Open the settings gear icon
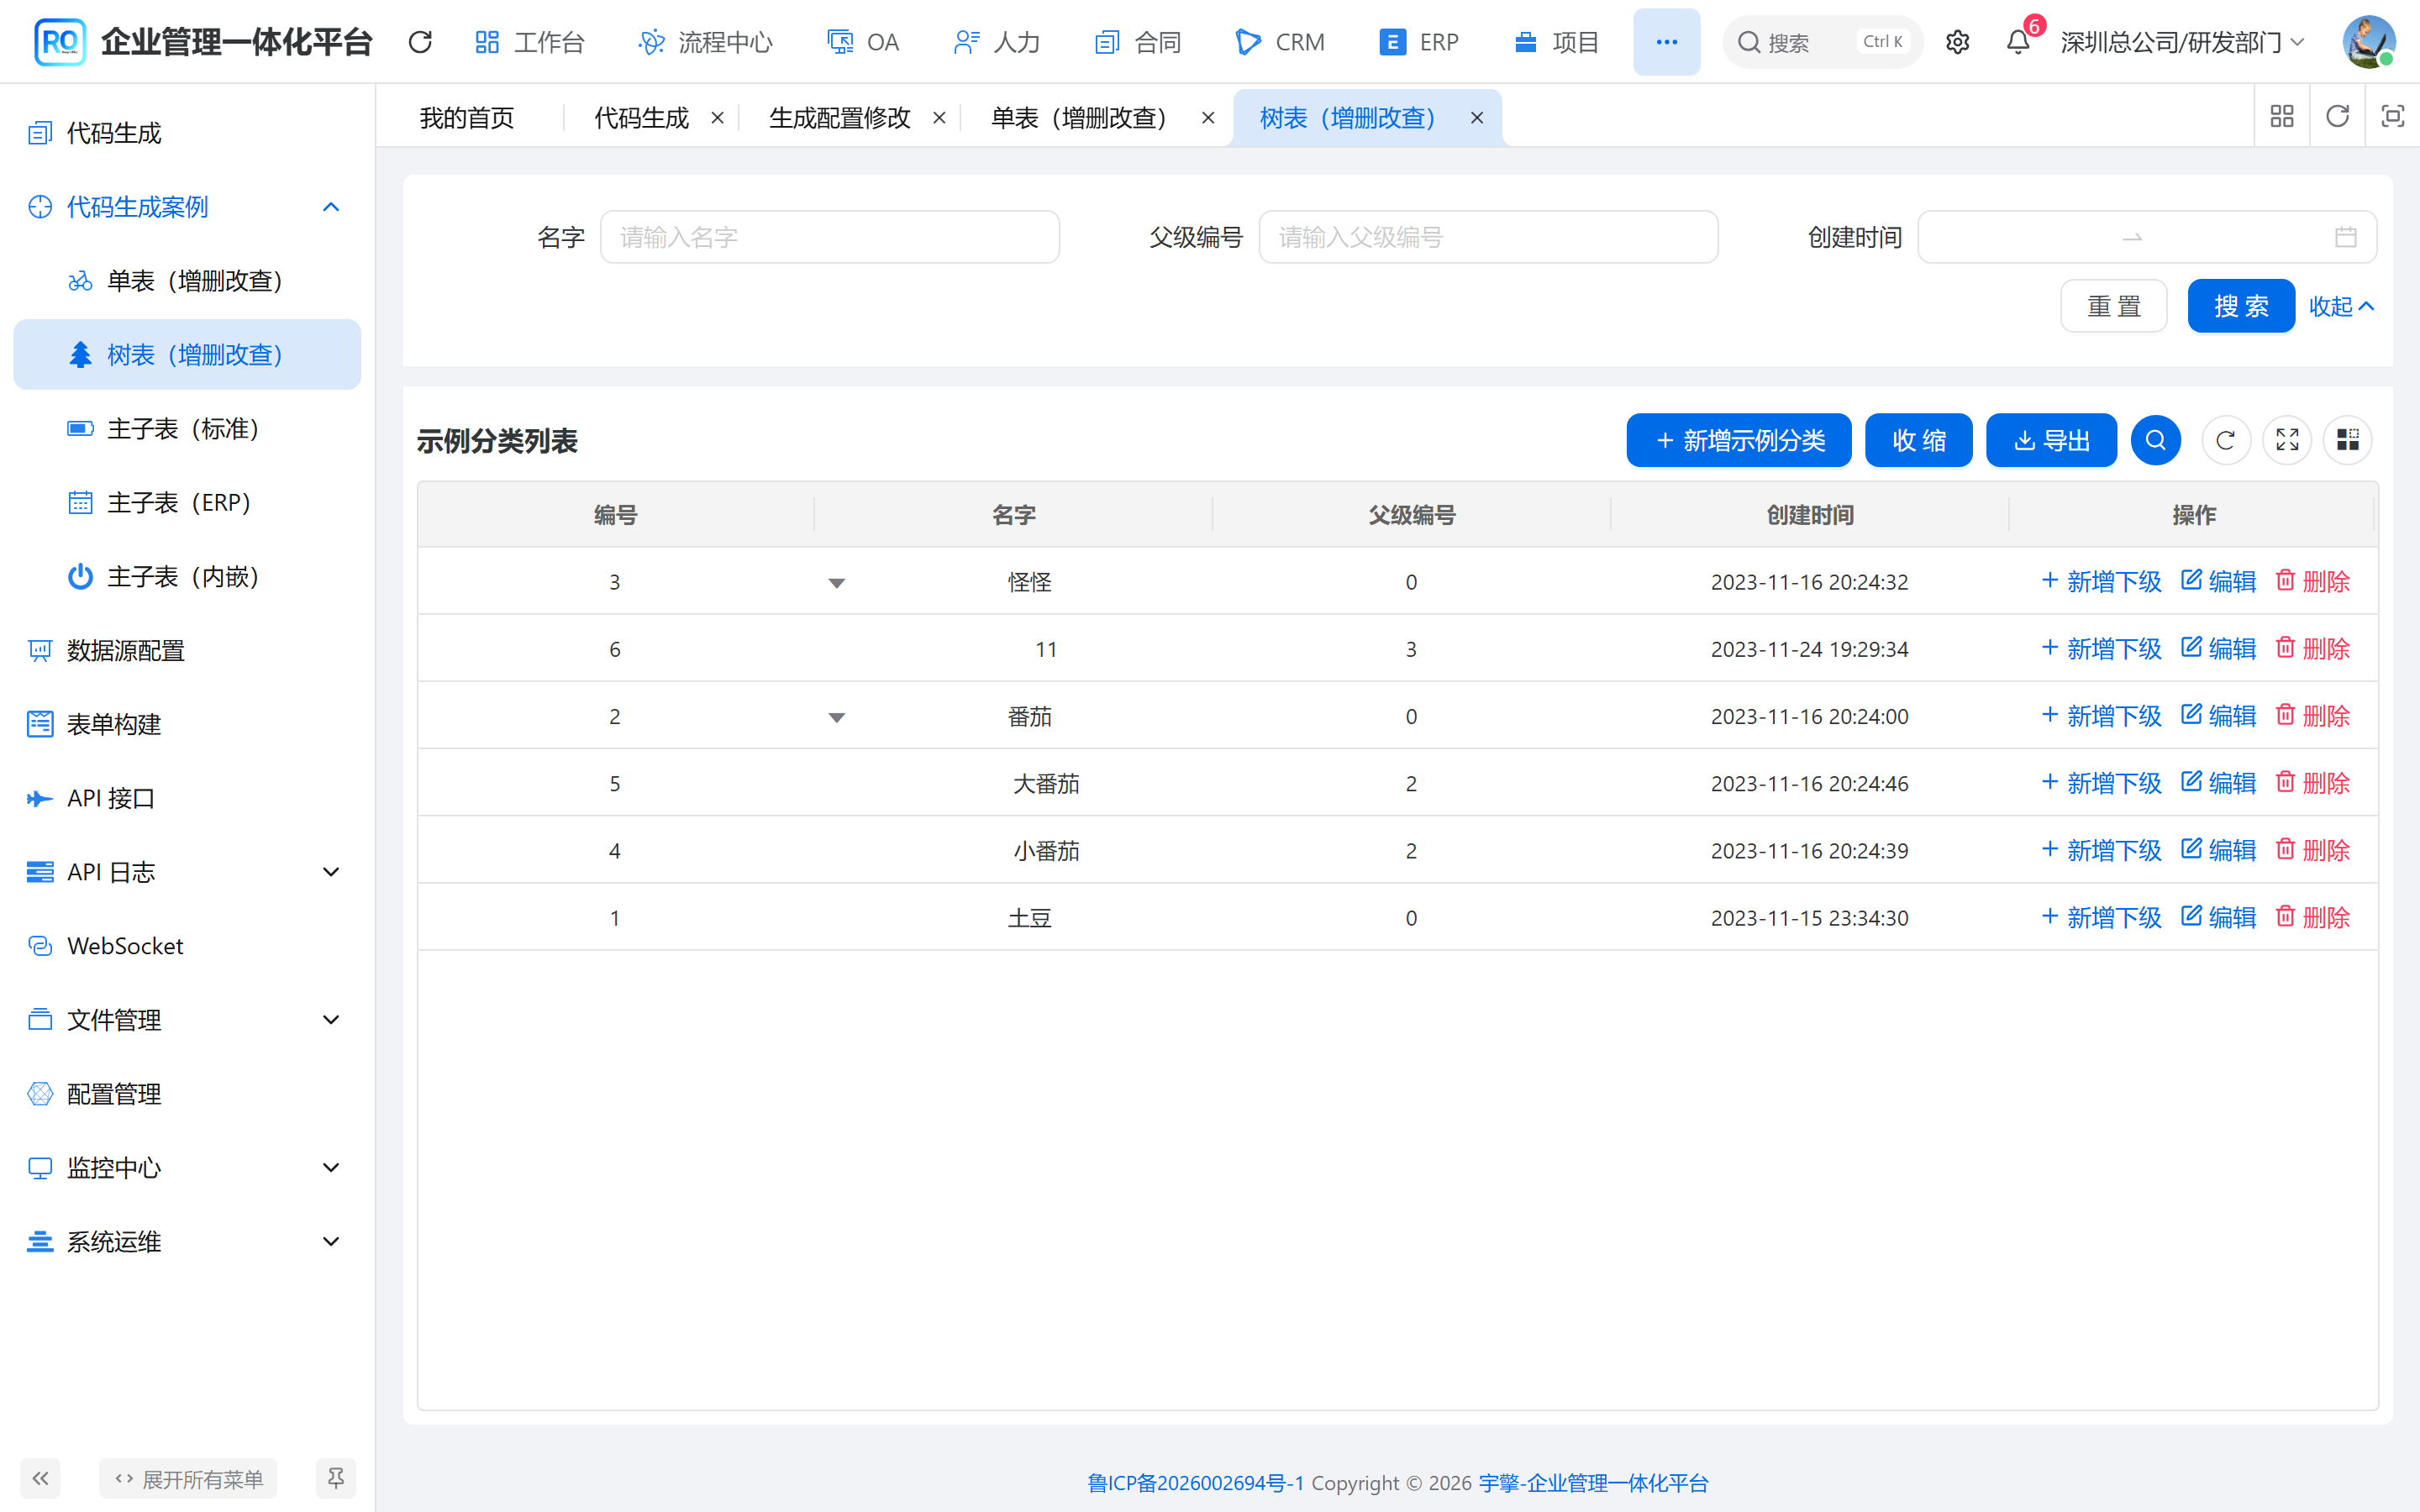The image size is (2420, 1512). tap(1957, 42)
